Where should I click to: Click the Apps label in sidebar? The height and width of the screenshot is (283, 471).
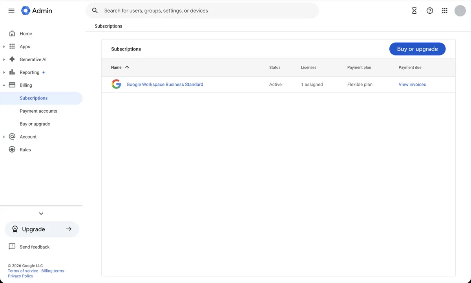pyautogui.click(x=25, y=47)
